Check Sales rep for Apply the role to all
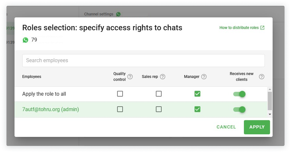The image size is (291, 153). point(159,94)
